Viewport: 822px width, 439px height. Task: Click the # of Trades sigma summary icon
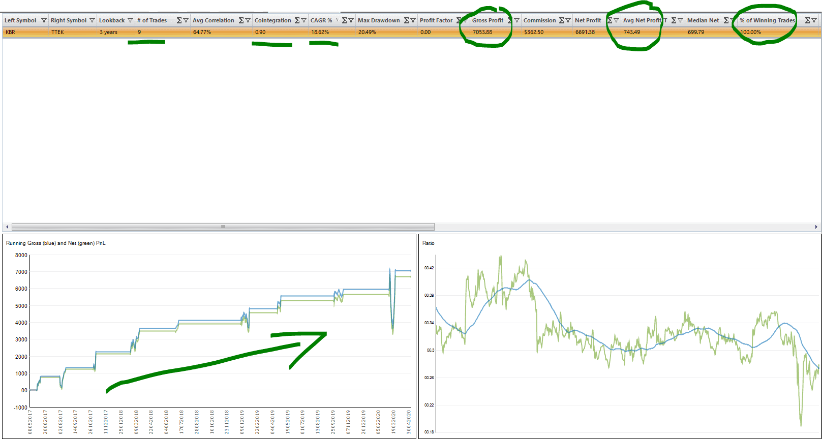[x=179, y=20]
